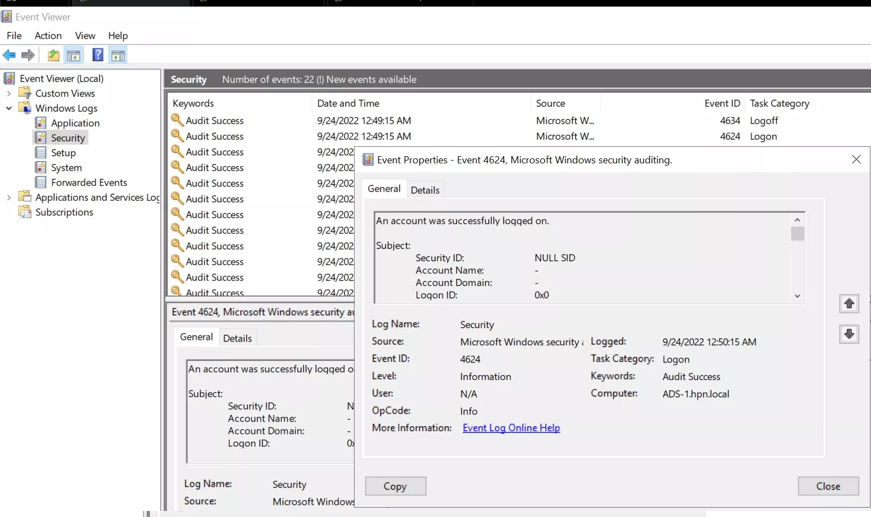The image size is (871, 517).
Task: Click the Forwarded Events log icon
Action: tap(41, 182)
